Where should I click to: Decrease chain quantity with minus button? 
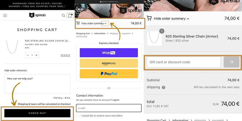28,55
